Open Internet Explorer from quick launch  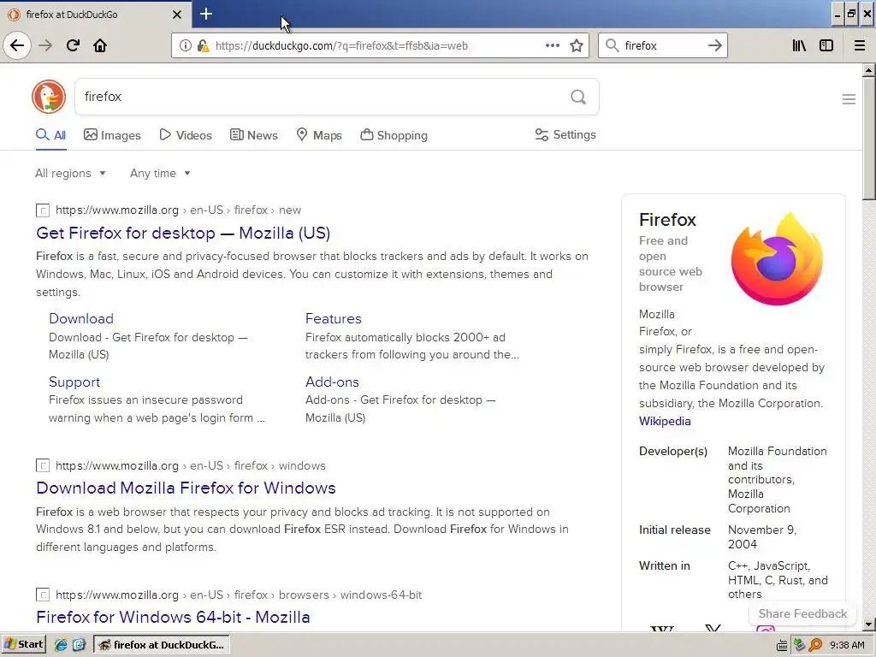[61, 645]
